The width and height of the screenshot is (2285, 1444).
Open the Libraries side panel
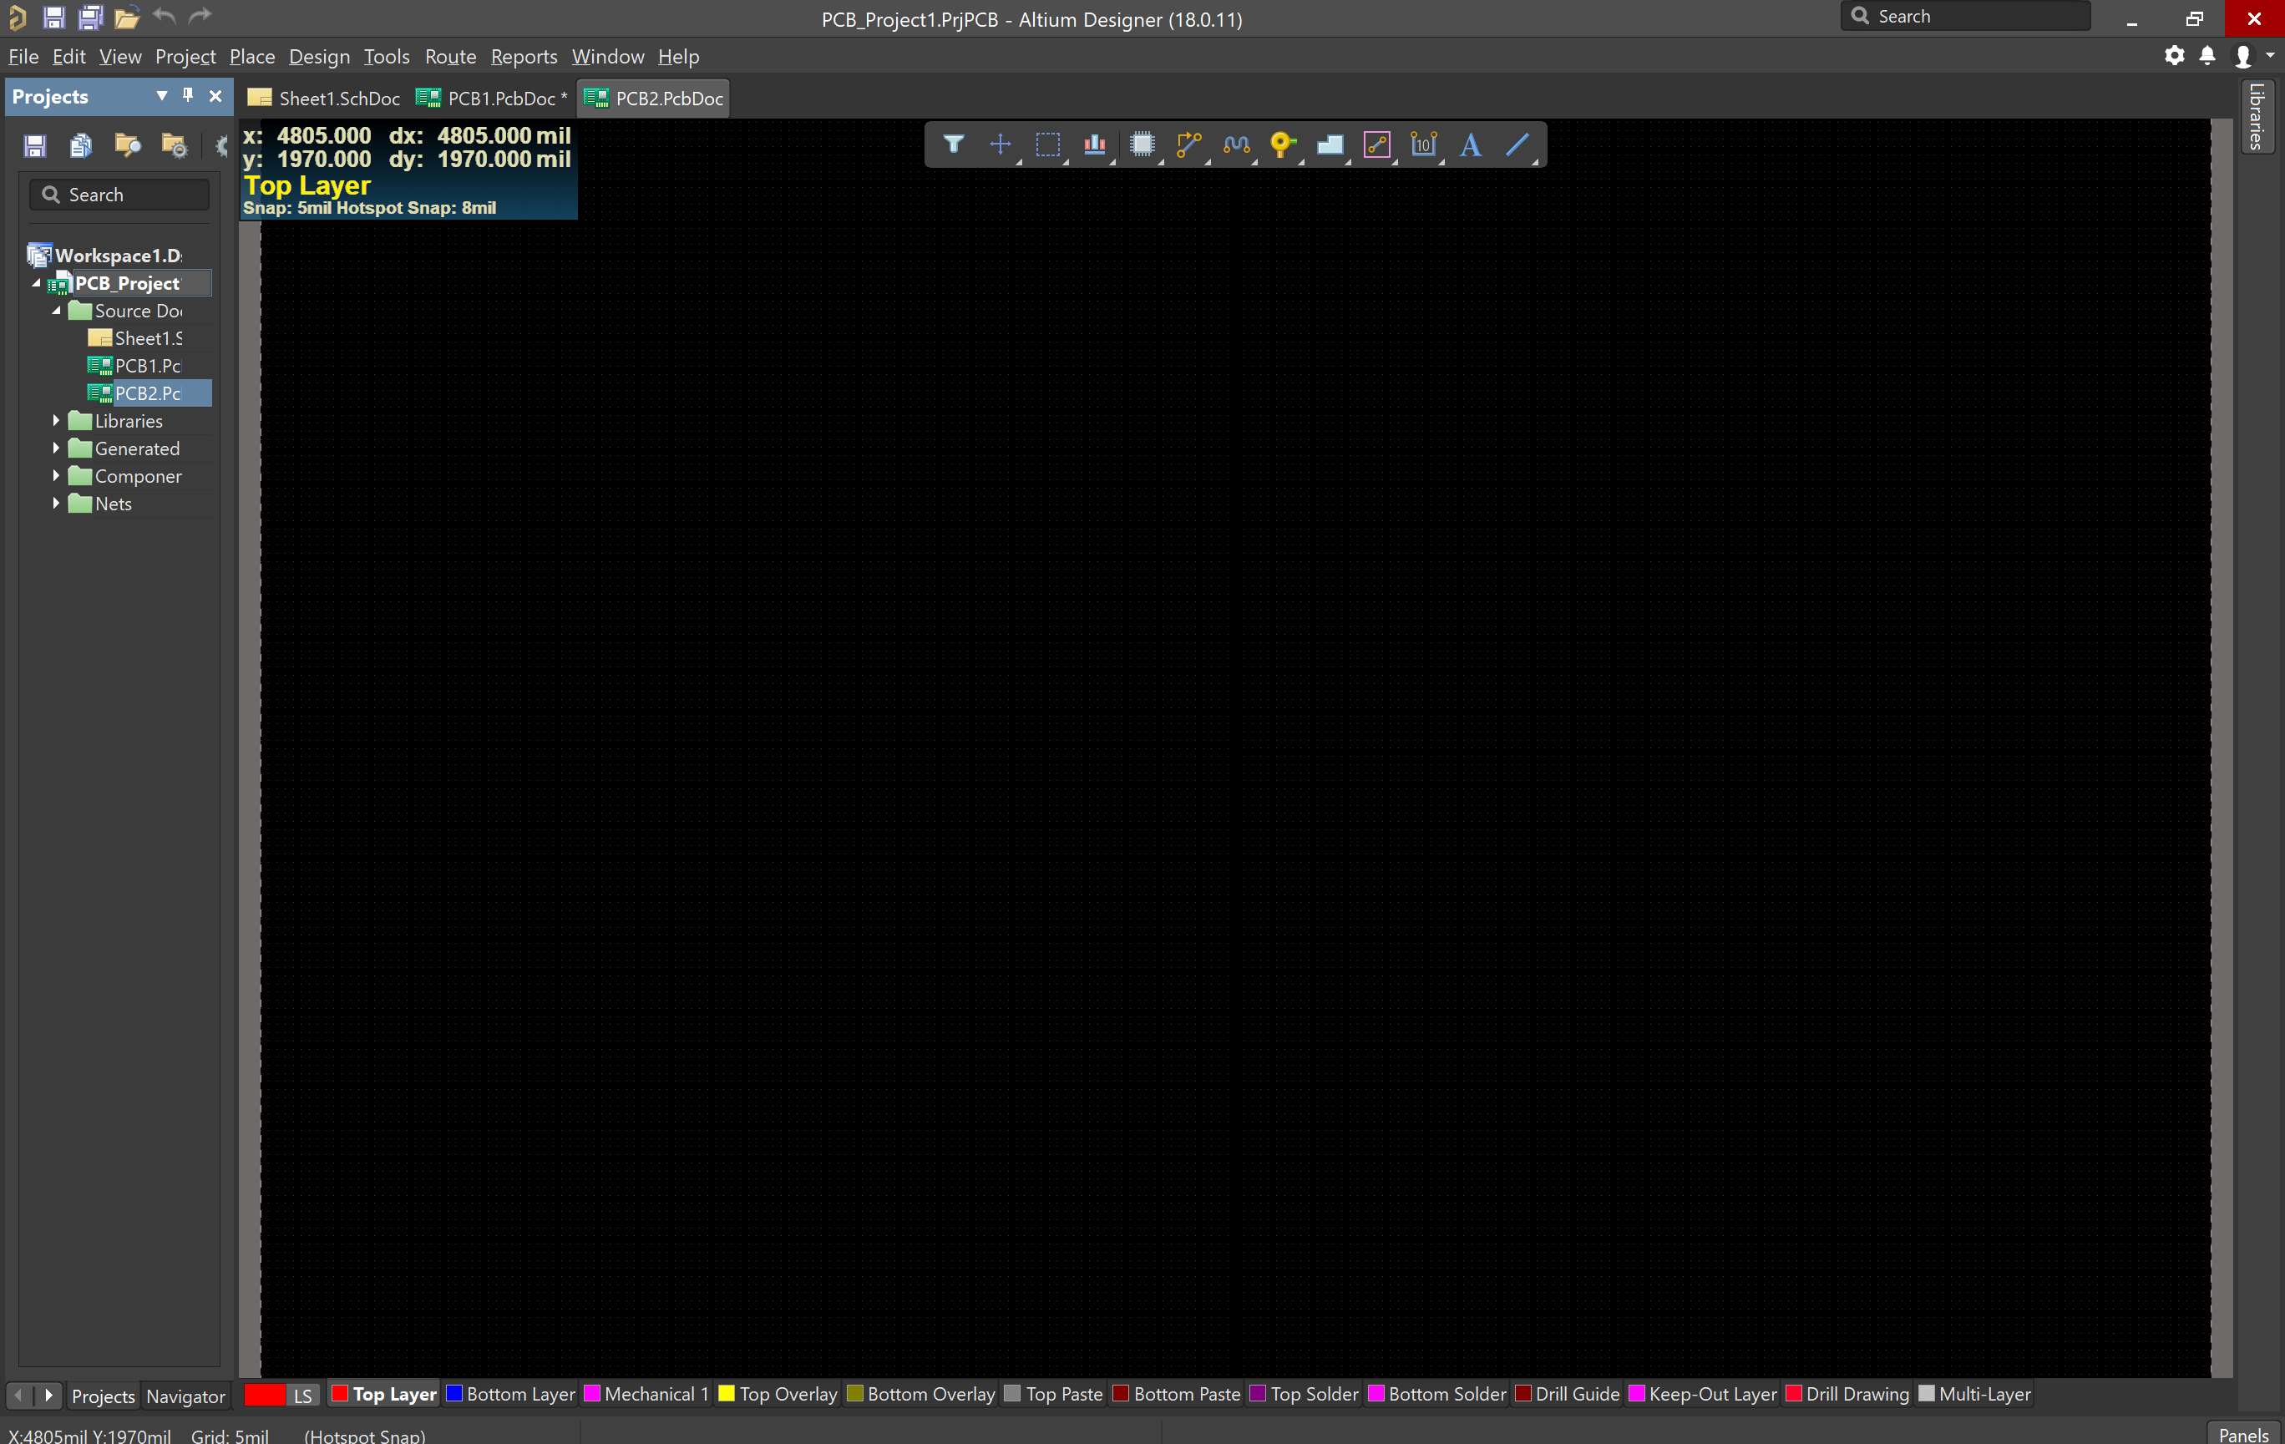2257,117
